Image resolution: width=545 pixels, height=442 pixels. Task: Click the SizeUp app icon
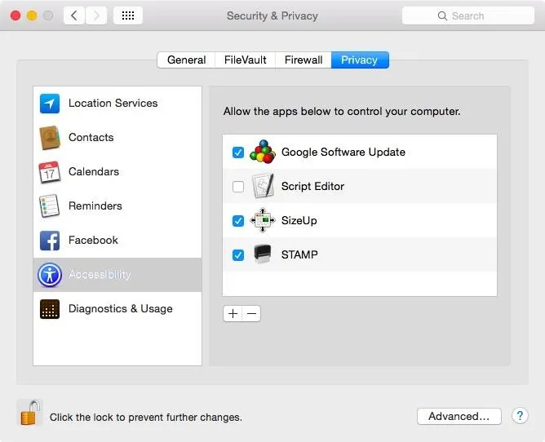[x=263, y=220]
